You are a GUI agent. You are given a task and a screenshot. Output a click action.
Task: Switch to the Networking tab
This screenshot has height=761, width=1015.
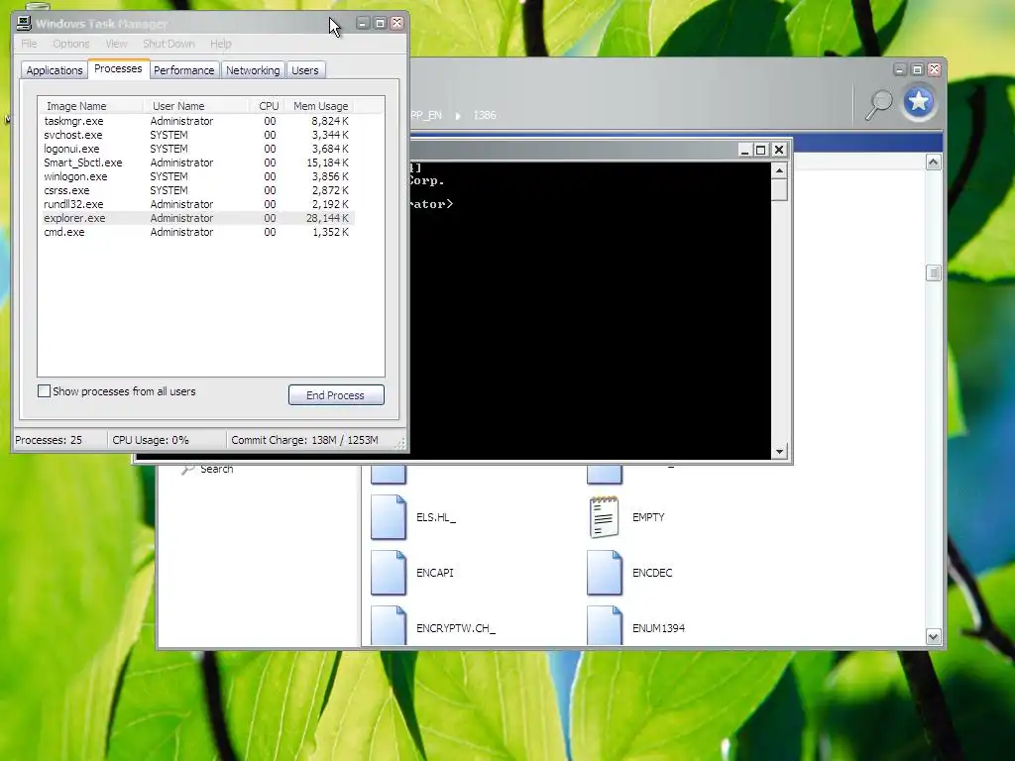click(253, 70)
